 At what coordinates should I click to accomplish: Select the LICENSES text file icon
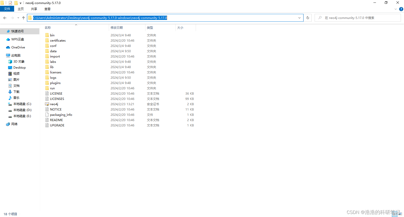[x=47, y=99]
